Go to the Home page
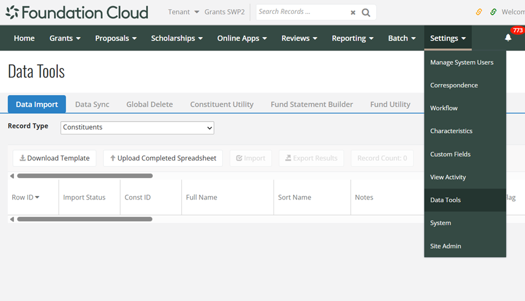 [24, 38]
